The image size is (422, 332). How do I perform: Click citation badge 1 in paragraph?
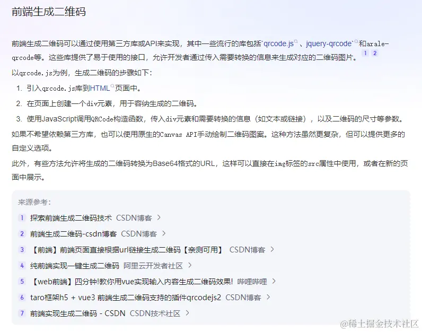point(365,53)
